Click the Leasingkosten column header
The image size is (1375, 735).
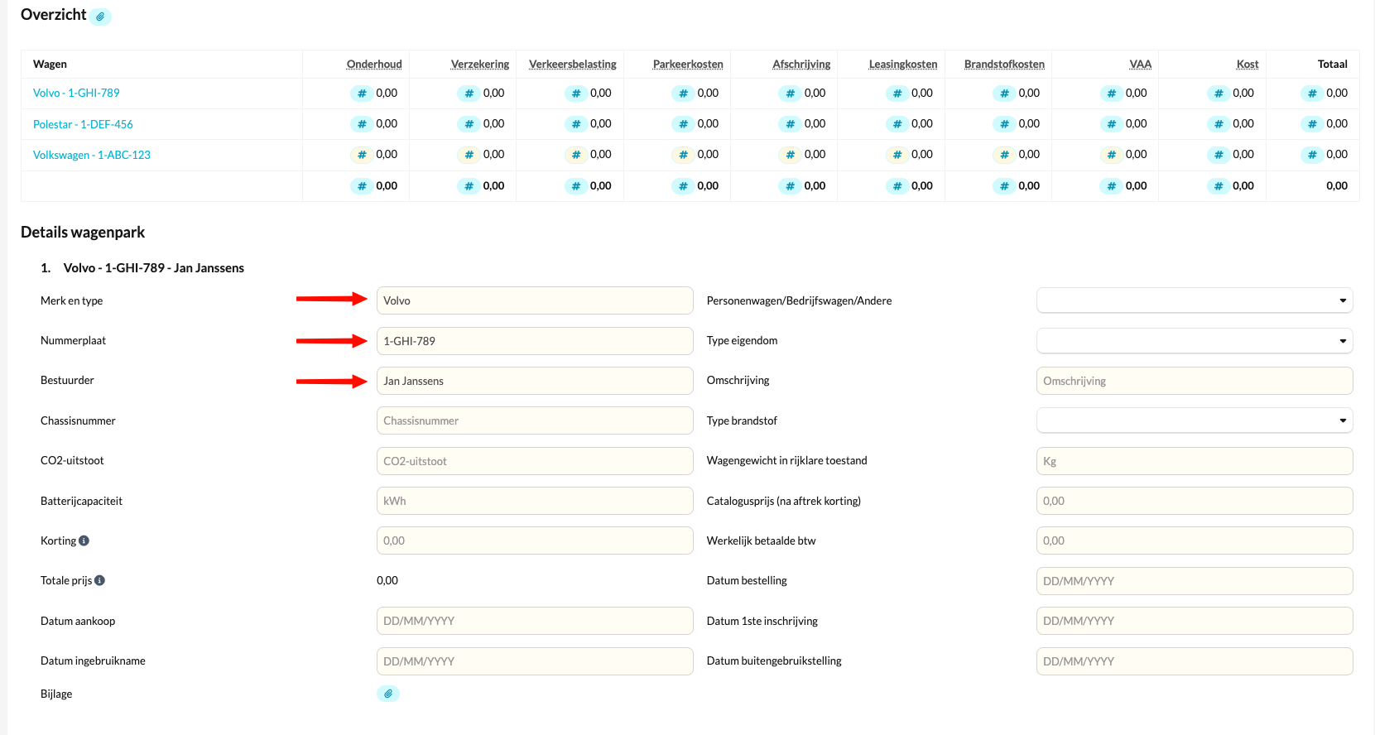903,64
